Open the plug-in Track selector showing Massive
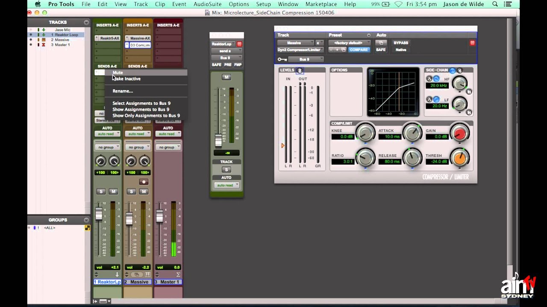This screenshot has width=547, height=307. click(x=295, y=43)
